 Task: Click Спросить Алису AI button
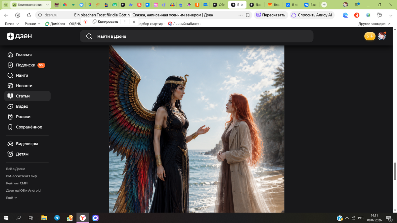(x=312, y=15)
